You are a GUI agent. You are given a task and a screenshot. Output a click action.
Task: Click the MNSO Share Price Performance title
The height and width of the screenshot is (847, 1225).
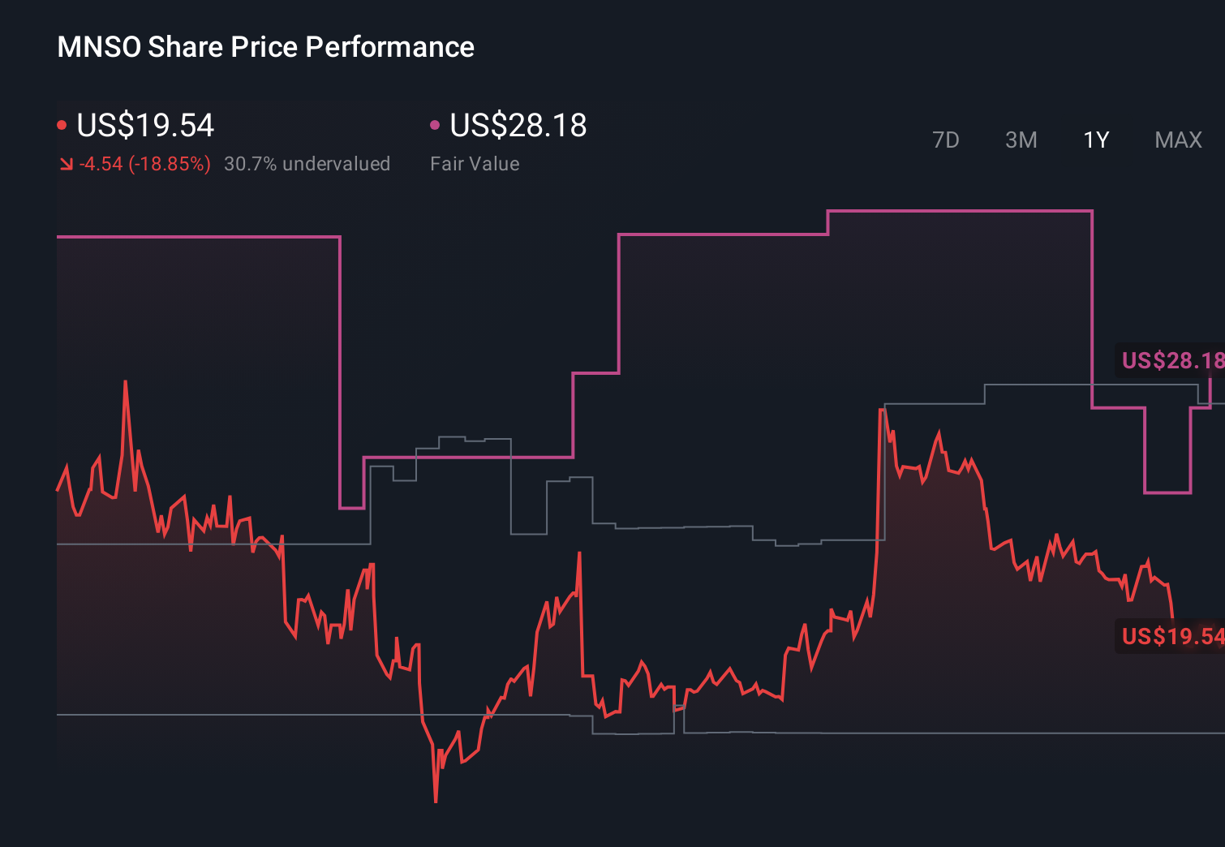pos(265,46)
